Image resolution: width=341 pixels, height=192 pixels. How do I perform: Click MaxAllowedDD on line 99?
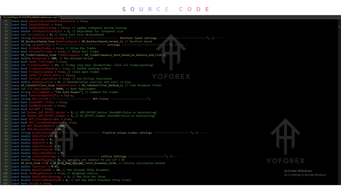point(42,170)
